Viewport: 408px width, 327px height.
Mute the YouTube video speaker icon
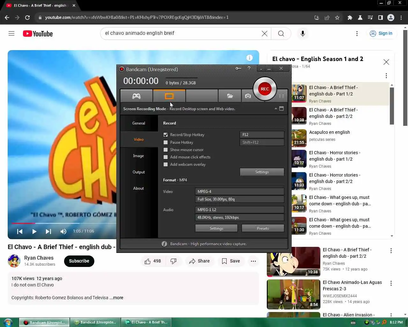coord(63,231)
